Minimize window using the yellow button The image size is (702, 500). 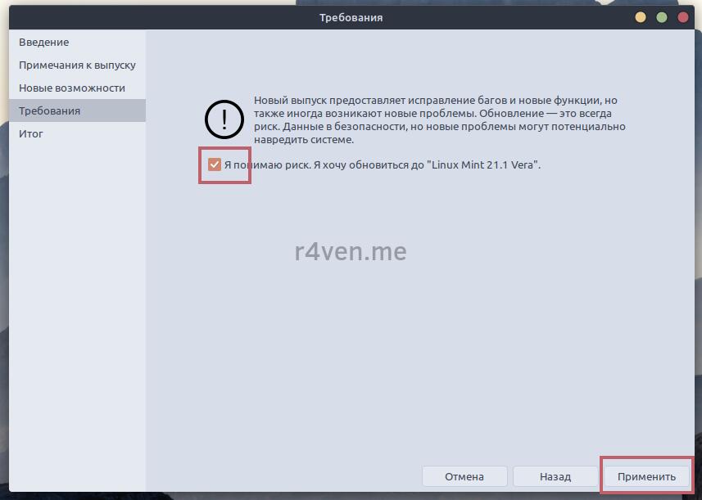click(x=640, y=17)
